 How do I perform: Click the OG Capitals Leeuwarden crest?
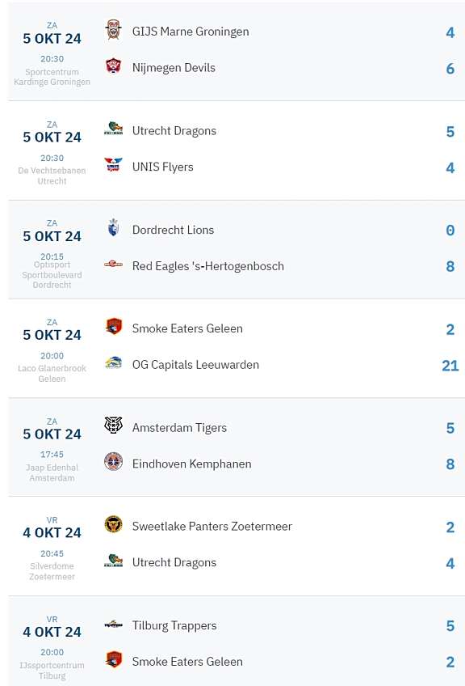click(x=114, y=365)
